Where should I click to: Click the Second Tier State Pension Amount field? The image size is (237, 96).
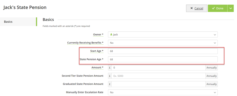(158, 76)
